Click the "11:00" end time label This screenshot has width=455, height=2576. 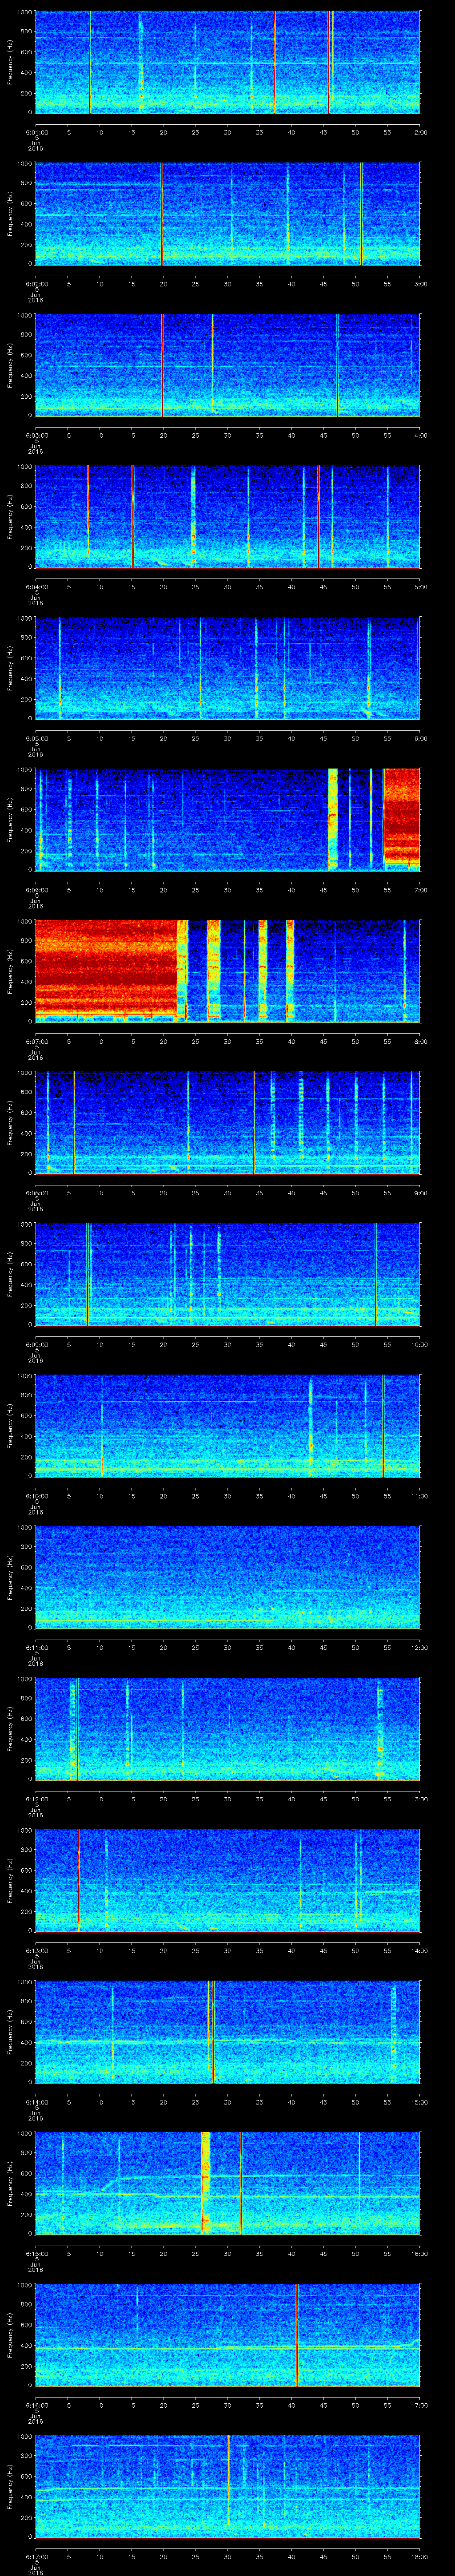(419, 1495)
